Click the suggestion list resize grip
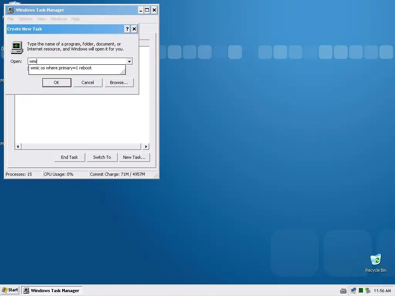This screenshot has height=296, width=395. click(x=123, y=72)
